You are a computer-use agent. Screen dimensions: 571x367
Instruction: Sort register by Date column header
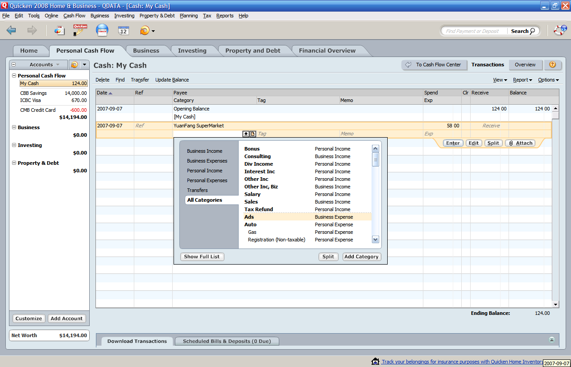[115, 93]
